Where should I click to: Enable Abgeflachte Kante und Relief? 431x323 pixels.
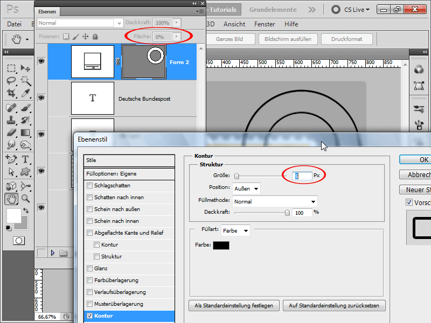tap(89, 233)
